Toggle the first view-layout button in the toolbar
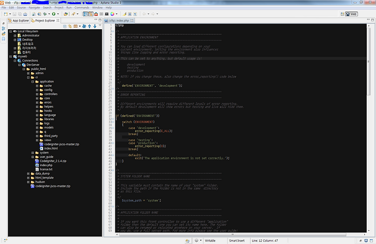This screenshot has width=376, height=244. pos(85,14)
